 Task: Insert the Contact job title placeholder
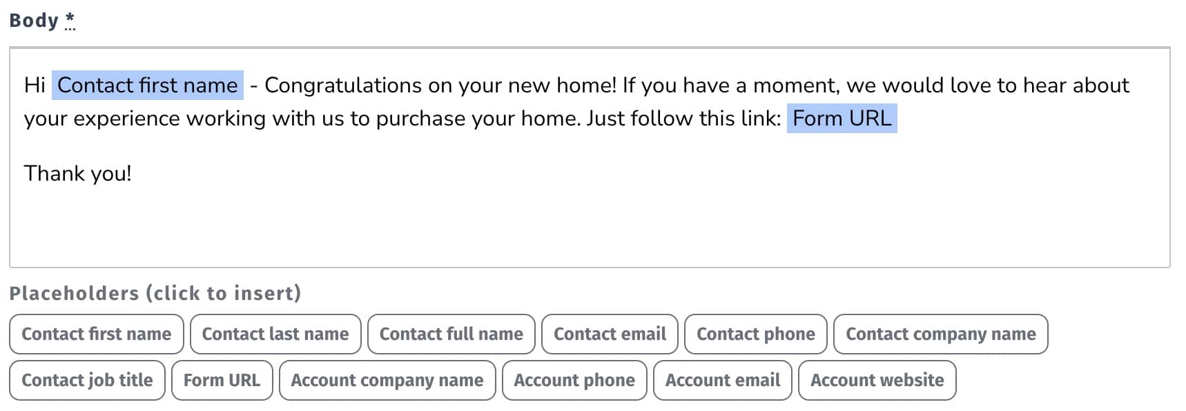(x=87, y=381)
